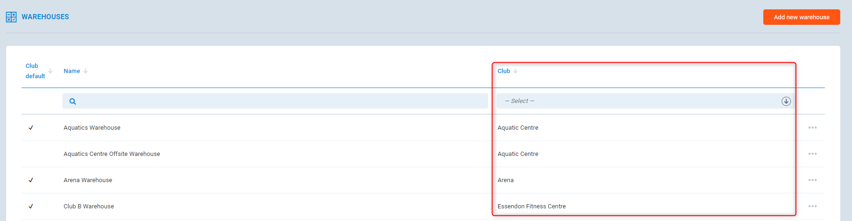The width and height of the screenshot is (852, 221).
Task: Click the Club column header
Action: point(504,71)
